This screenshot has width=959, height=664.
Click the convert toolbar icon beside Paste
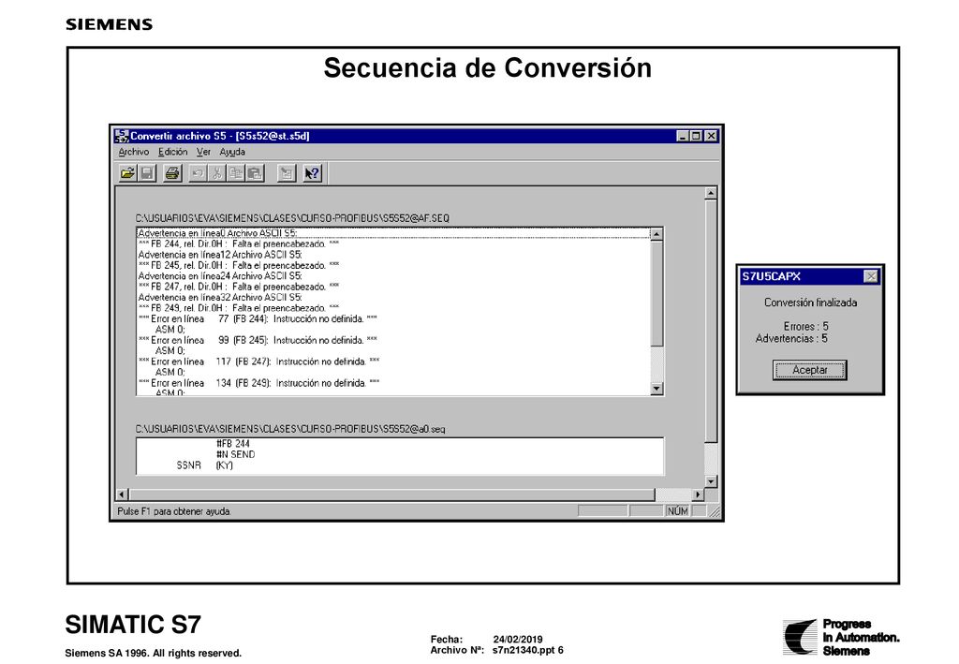[287, 173]
